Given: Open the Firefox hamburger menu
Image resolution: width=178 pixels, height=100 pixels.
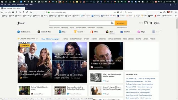Looking at the screenshot, I should (176, 12).
